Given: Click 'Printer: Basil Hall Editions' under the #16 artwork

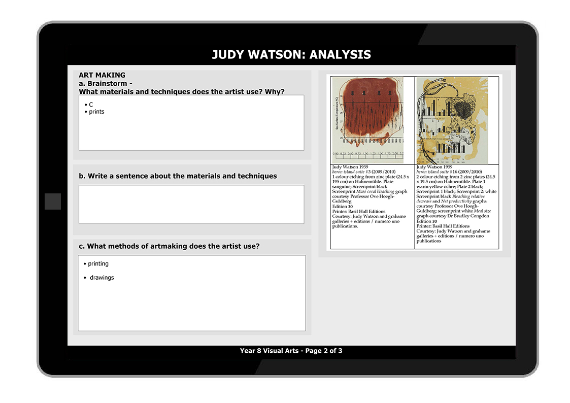Looking at the screenshot, I should (443, 226).
